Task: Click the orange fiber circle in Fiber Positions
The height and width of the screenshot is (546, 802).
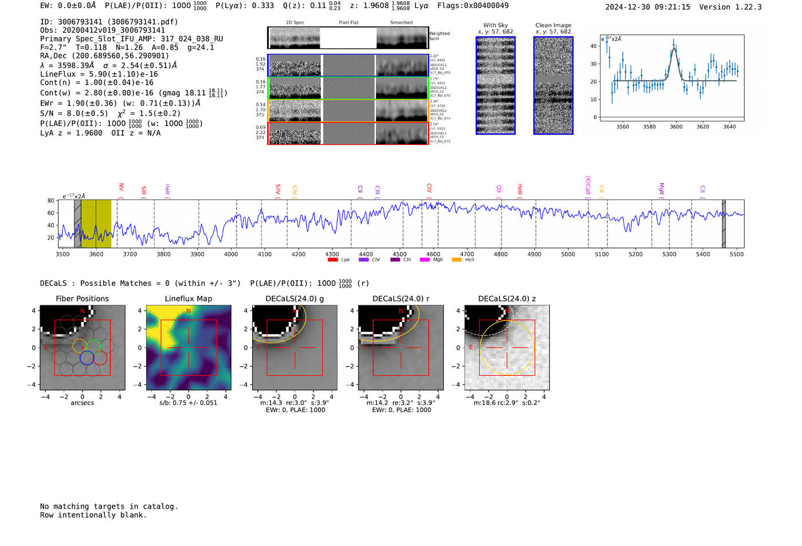Action: [x=80, y=345]
